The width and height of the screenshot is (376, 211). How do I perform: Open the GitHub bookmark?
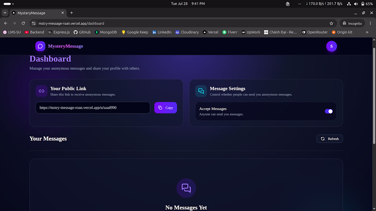point(82,32)
